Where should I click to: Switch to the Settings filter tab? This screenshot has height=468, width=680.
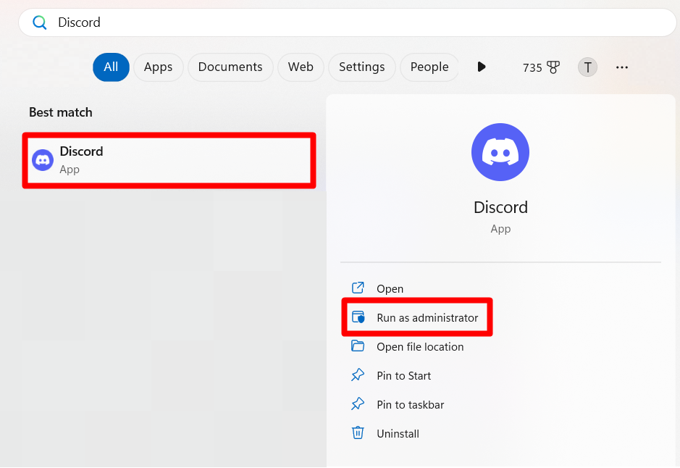(x=361, y=67)
